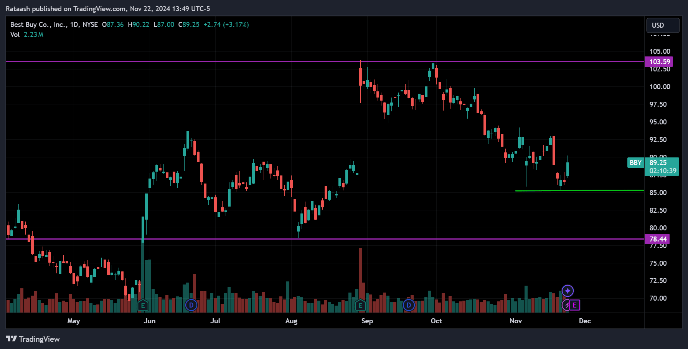Image resolution: width=688 pixels, height=349 pixels.
Task: Click the Aug label on time axis
Action: coord(291,321)
